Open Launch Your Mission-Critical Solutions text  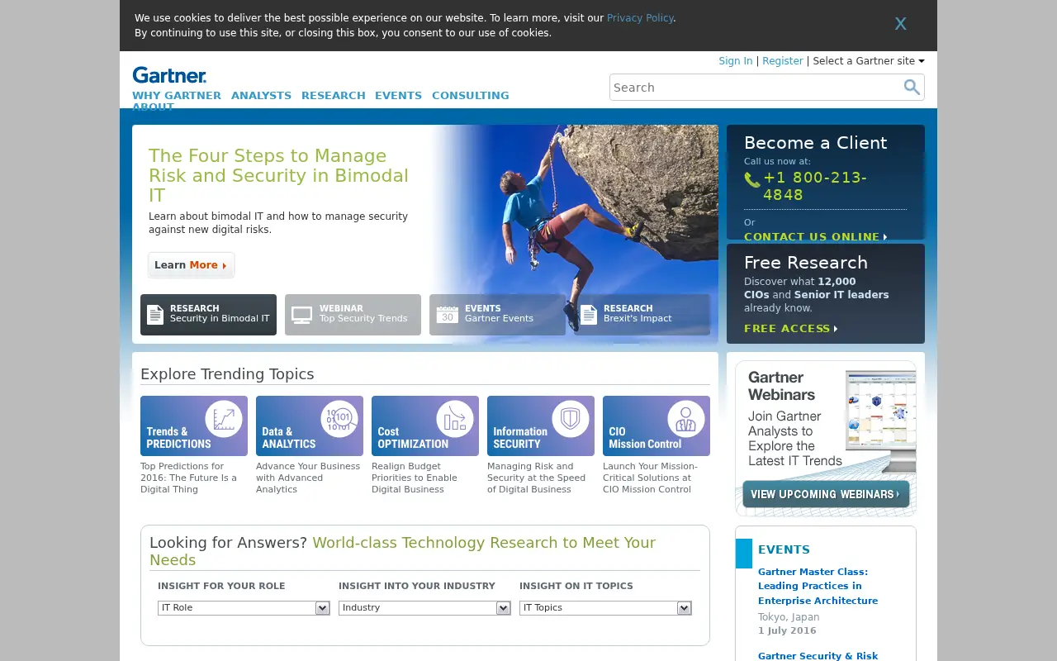point(650,478)
